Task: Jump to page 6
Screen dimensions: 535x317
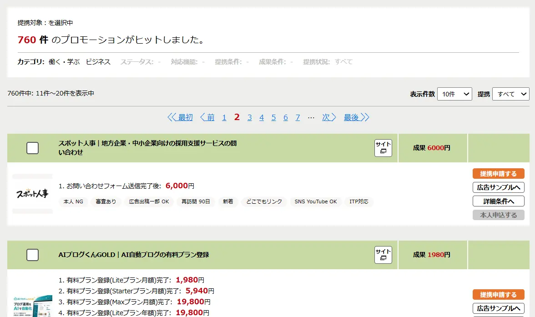Action: pos(286,117)
